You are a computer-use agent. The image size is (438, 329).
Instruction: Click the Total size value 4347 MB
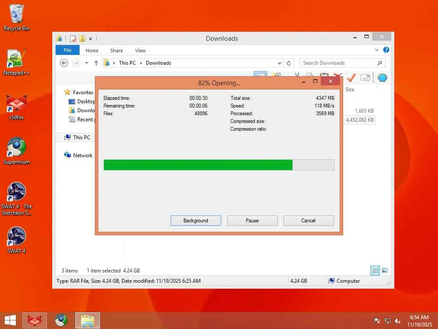coord(325,98)
